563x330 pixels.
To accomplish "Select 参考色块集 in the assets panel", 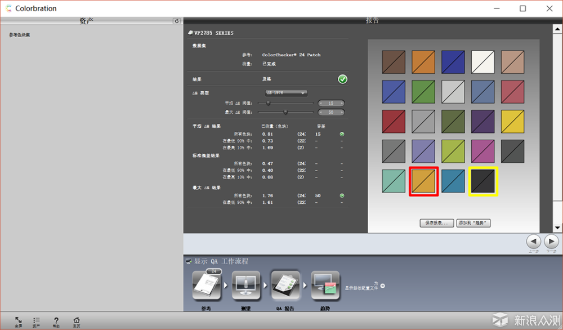I will [19, 35].
